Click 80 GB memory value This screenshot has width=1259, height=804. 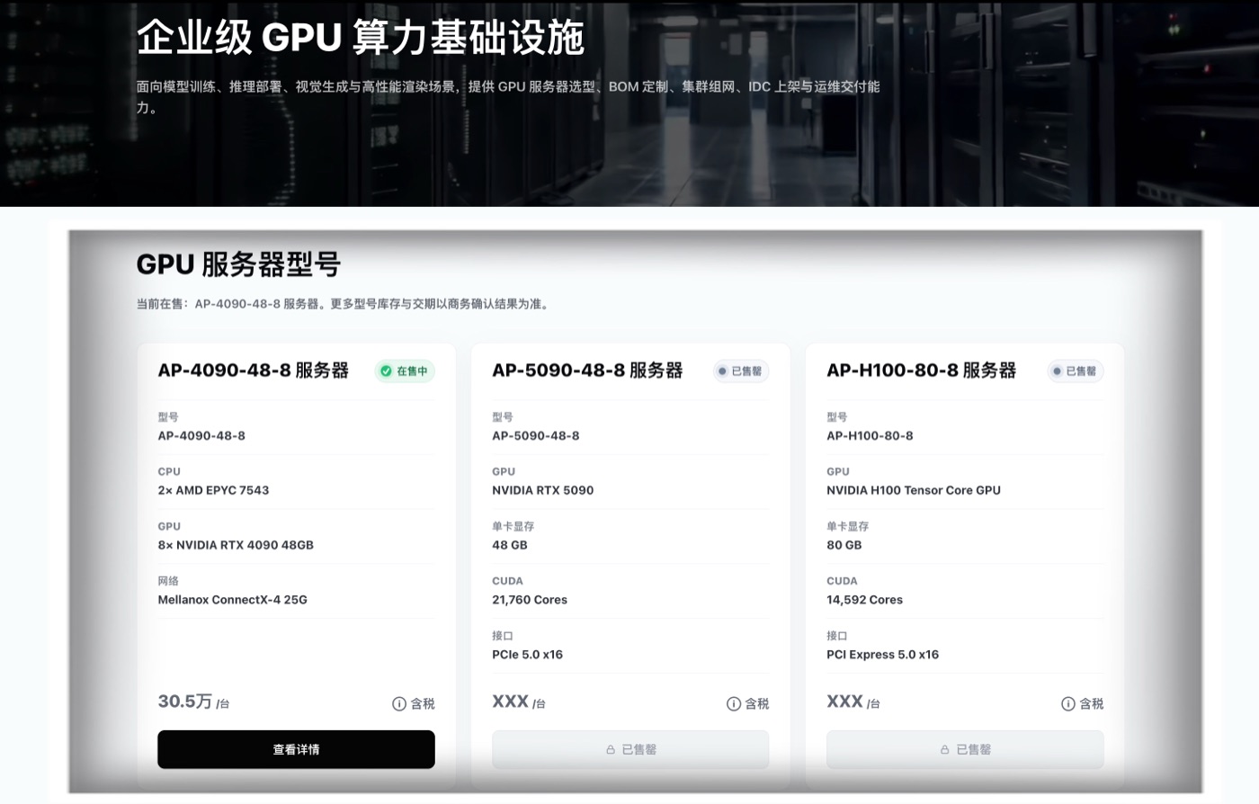(x=844, y=545)
